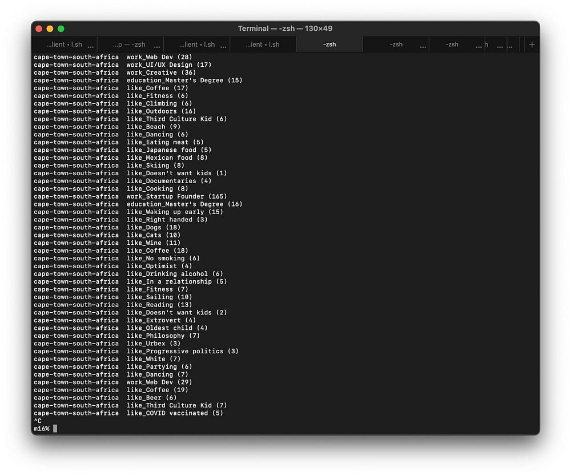Click the '^C' interrupt line
This screenshot has width=571, height=476.
(x=38, y=421)
